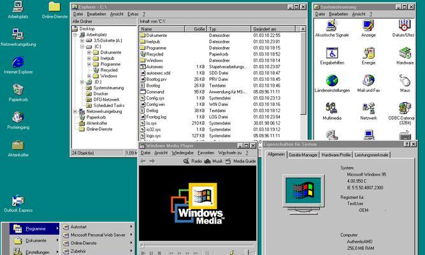This screenshot has width=425, height=255.
Task: Open the Hardware control panel item
Action: [x=405, y=56]
